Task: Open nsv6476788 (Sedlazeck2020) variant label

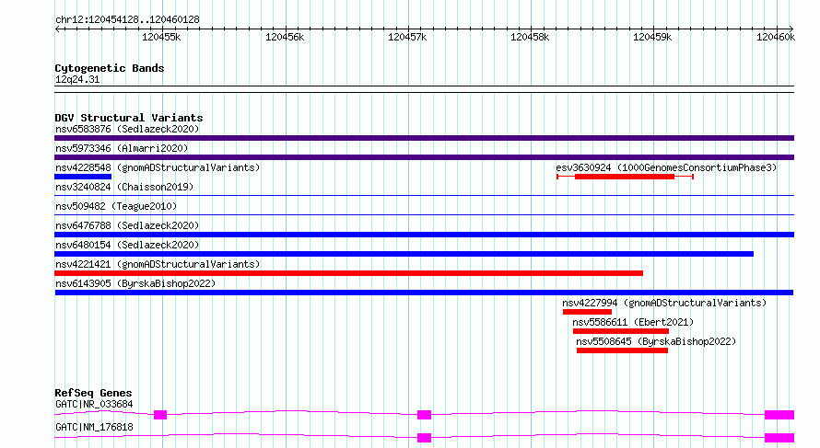Action: (127, 225)
